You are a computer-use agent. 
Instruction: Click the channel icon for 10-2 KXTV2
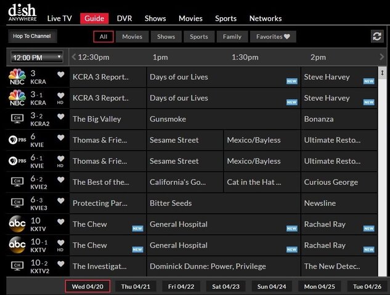coord(16,266)
